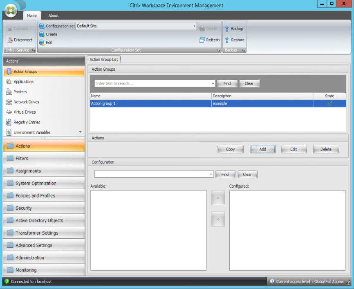Image resolution: width=354 pixels, height=289 pixels.
Task: Expand the Action Groups search box dropdown
Action: pos(213,84)
